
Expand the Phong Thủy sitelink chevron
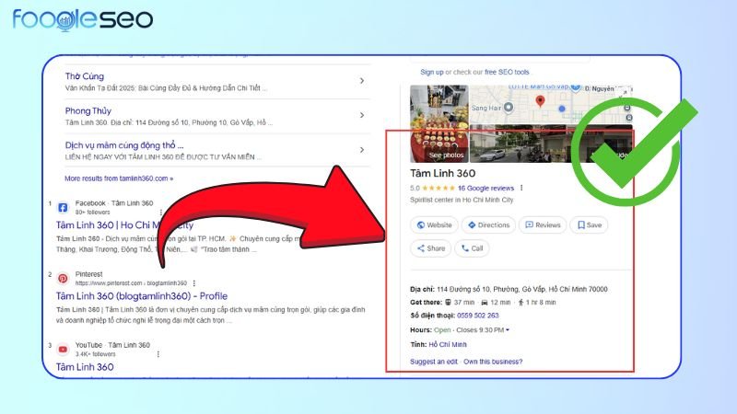pyautogui.click(x=361, y=114)
